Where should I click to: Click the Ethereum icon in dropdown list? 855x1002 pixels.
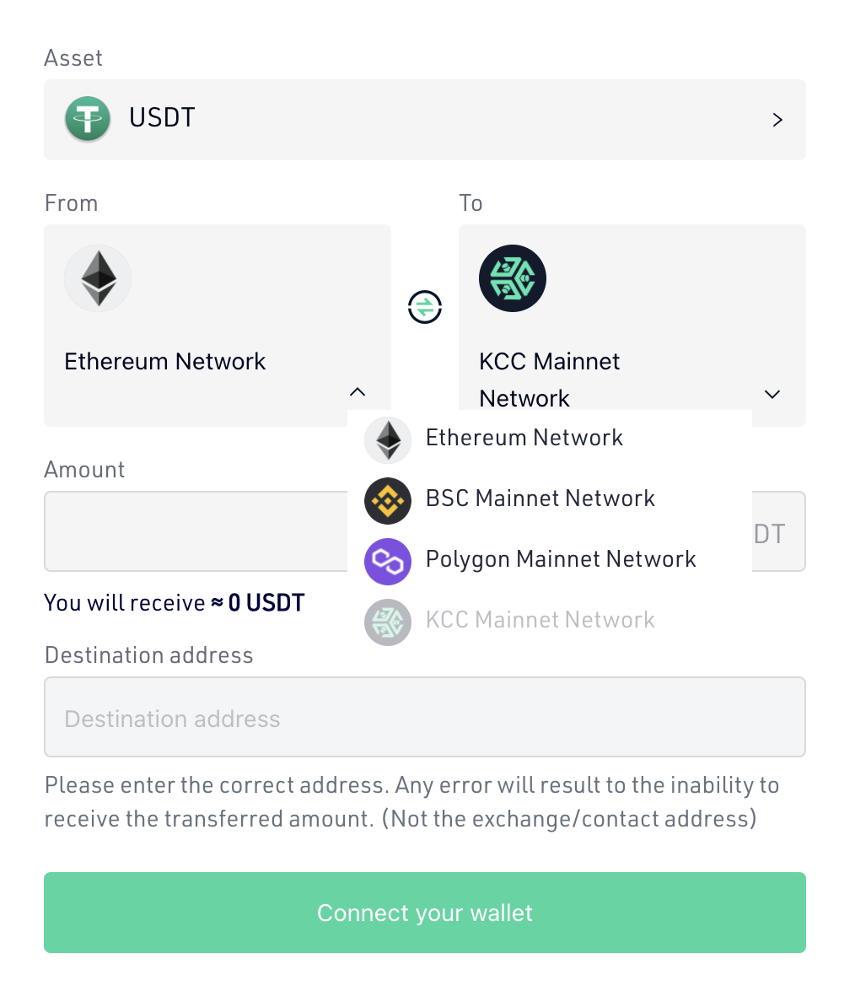point(388,440)
